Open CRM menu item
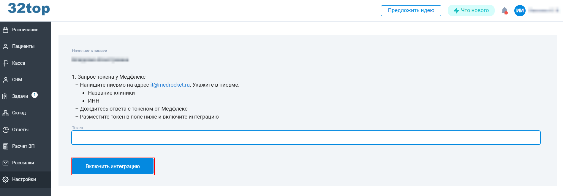This screenshot has height=196, width=563. coord(25,80)
